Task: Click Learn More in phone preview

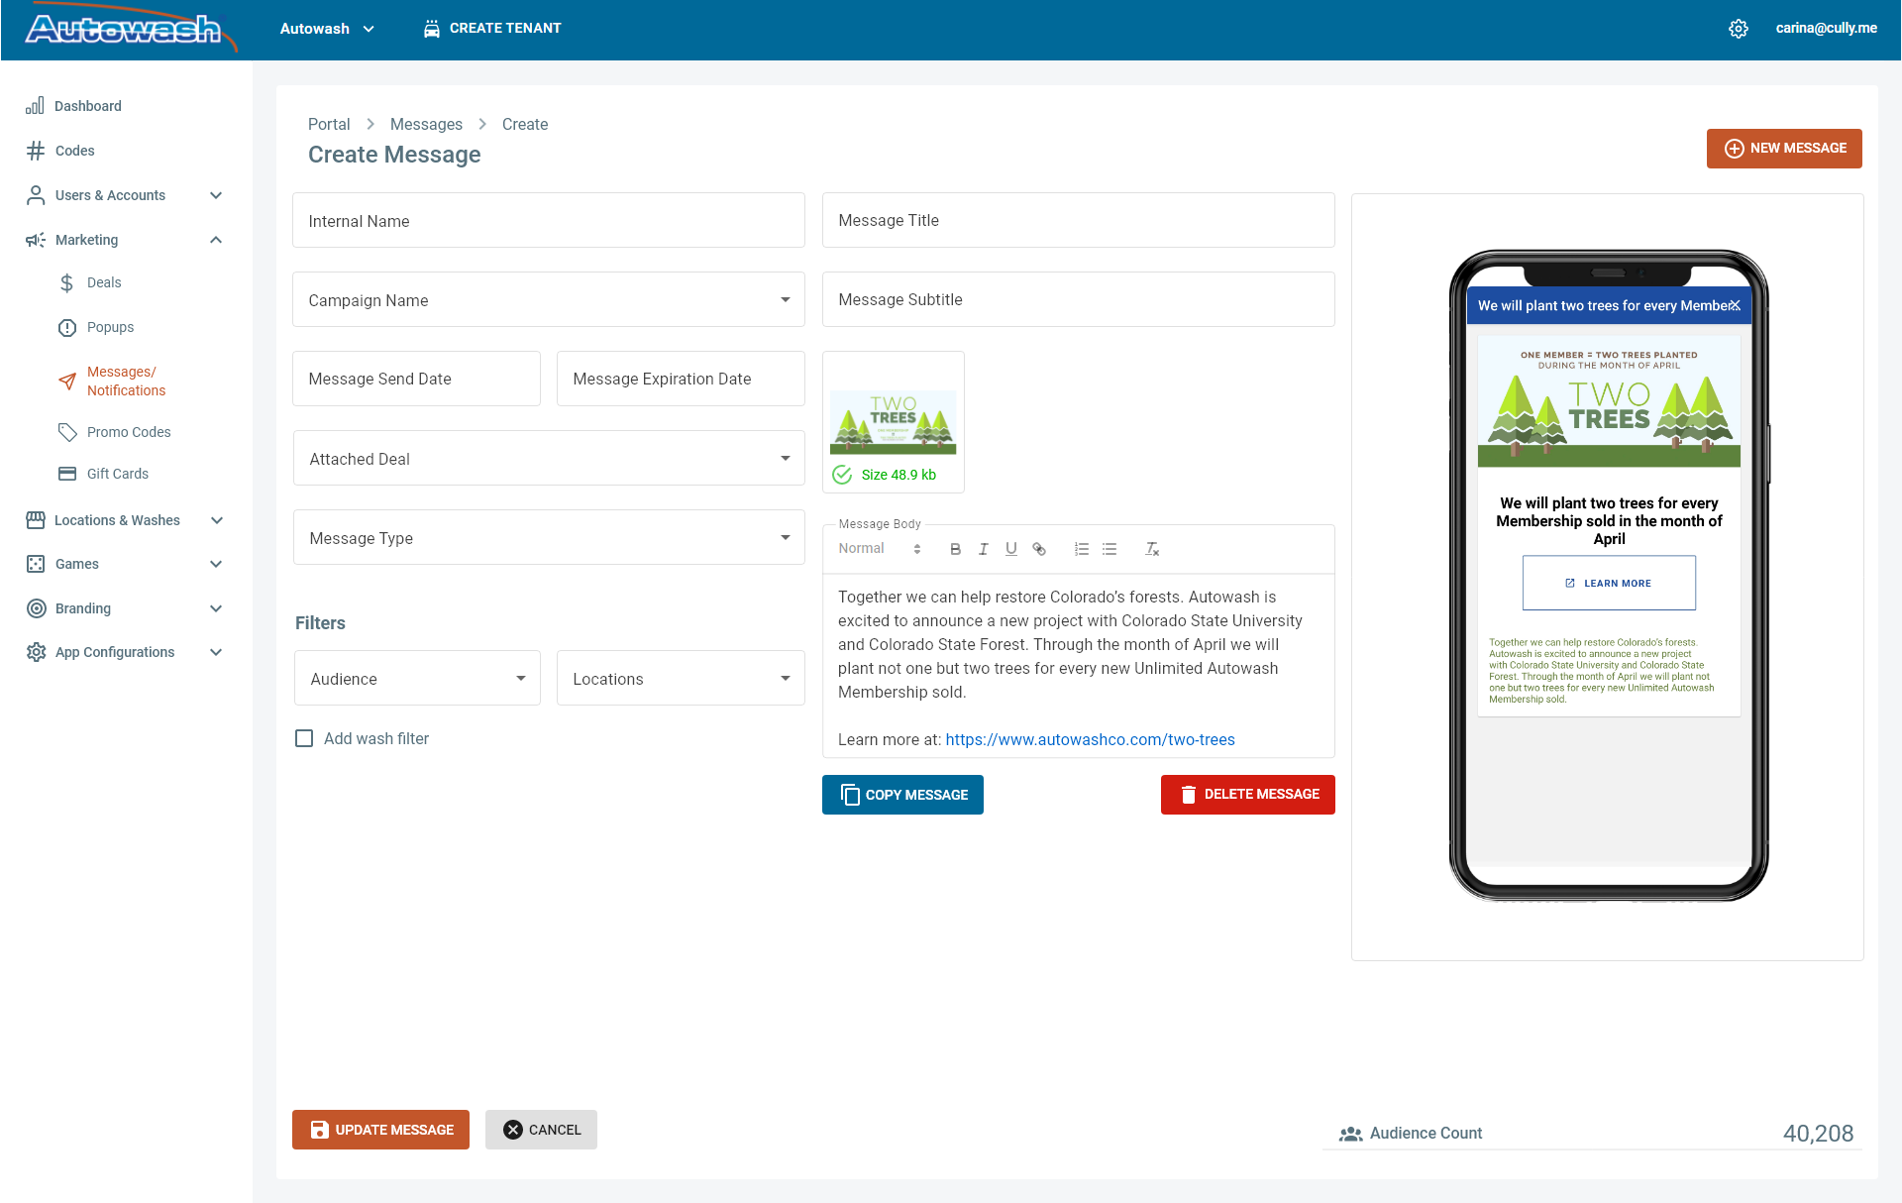Action: point(1609,583)
